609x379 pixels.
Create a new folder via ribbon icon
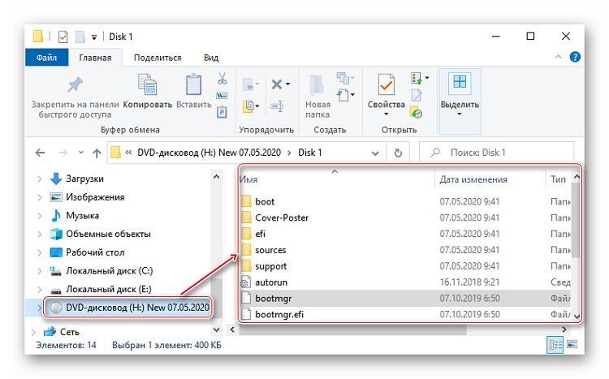click(x=317, y=84)
